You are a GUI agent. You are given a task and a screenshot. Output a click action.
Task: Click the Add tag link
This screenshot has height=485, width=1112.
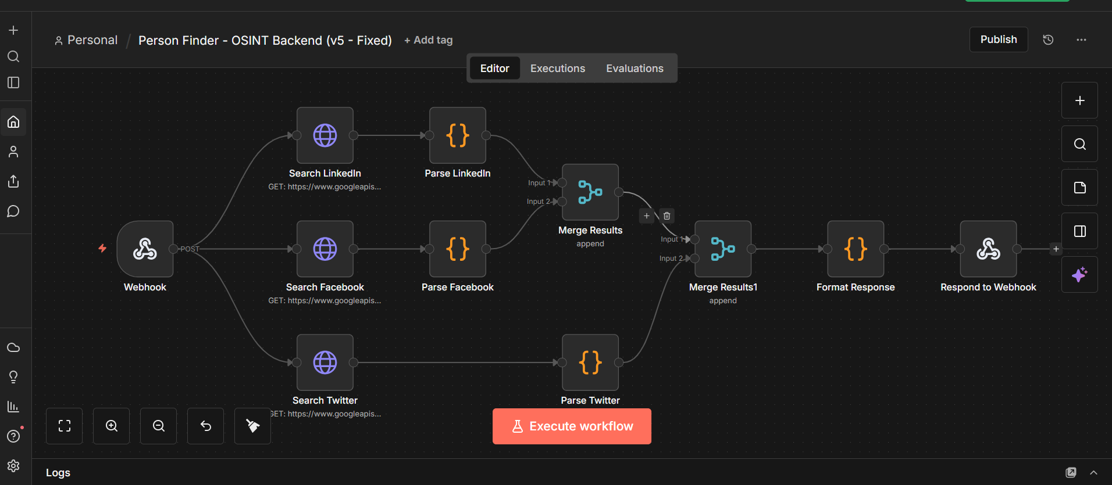(429, 40)
